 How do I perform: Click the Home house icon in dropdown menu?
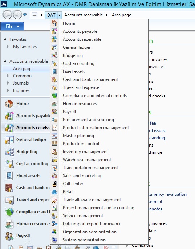click(54, 23)
